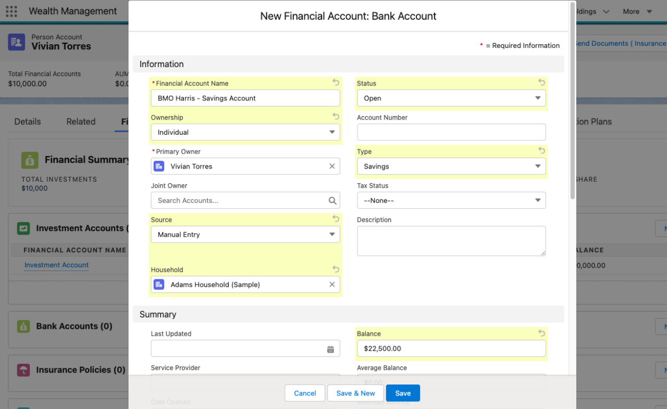
Task: Click the Information section header
Action: [x=348, y=64]
